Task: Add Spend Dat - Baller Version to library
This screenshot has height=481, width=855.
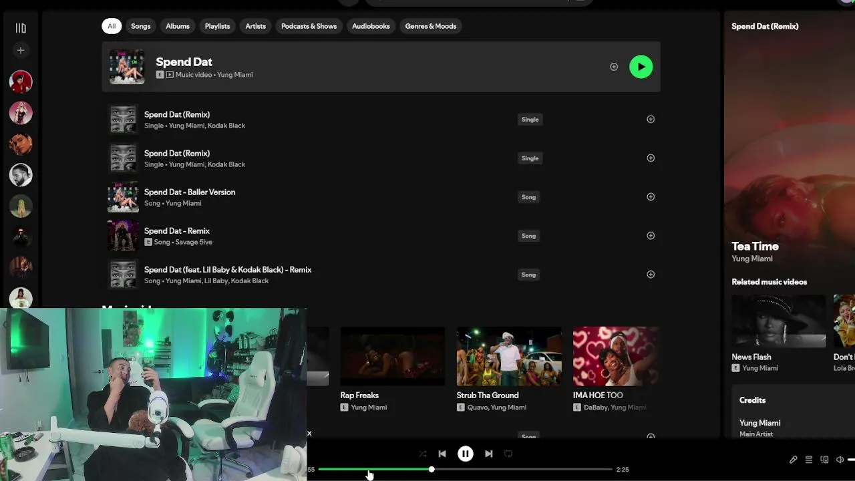Action: pyautogui.click(x=651, y=197)
